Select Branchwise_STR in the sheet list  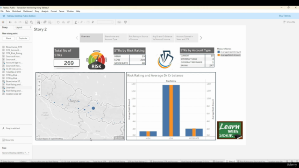(14, 47)
